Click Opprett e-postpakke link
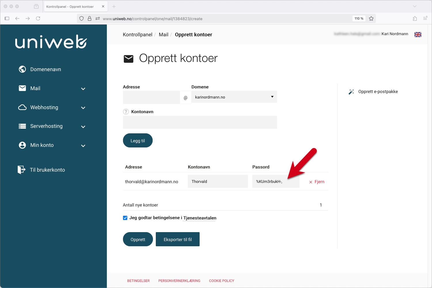The image size is (432, 288). coord(378,92)
